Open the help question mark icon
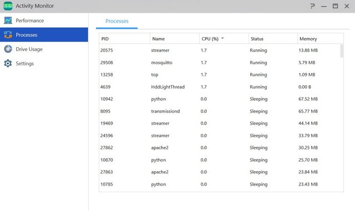This screenshot has width=355, height=211. point(312,6)
